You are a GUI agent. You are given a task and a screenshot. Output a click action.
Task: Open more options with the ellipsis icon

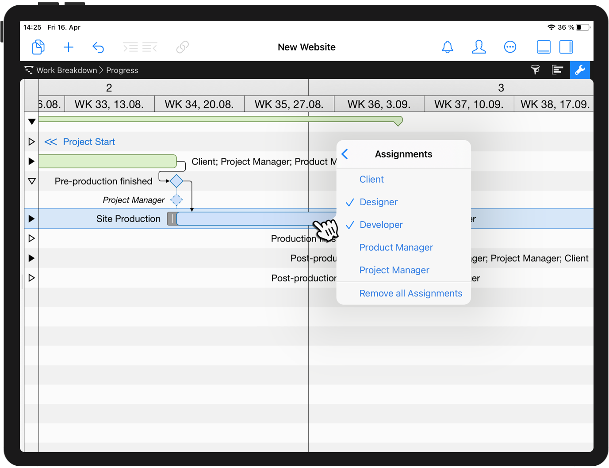click(510, 47)
